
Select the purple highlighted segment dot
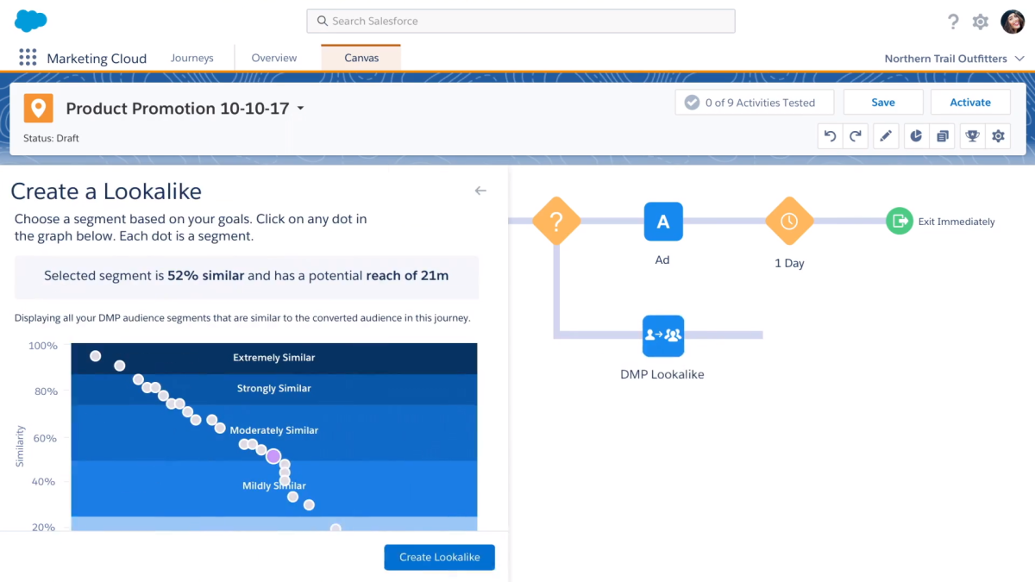(x=273, y=455)
